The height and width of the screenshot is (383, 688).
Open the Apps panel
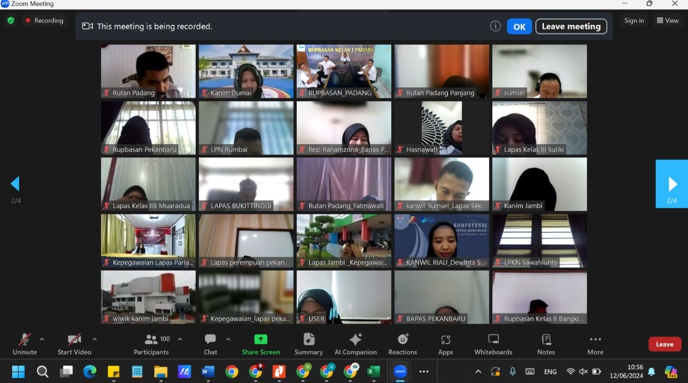click(445, 344)
